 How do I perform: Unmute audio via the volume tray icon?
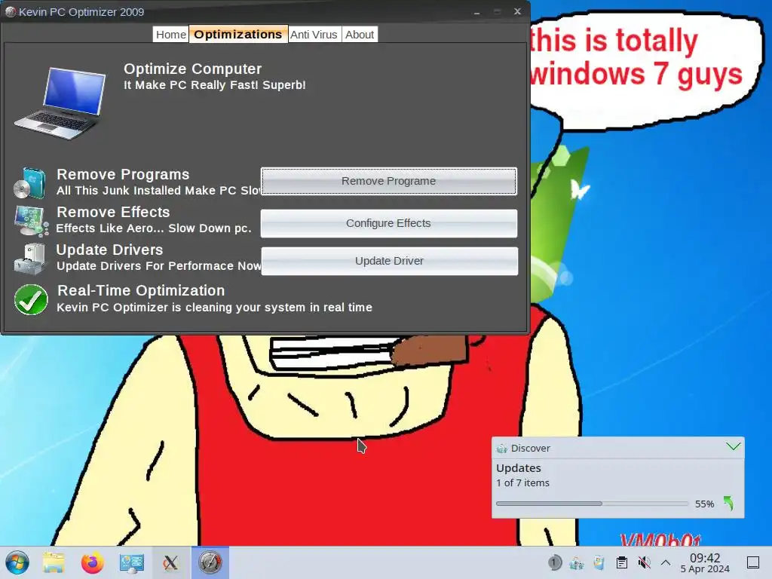click(x=644, y=562)
